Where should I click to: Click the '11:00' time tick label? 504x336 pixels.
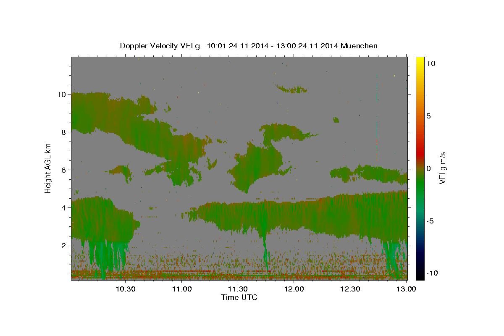tap(182, 289)
